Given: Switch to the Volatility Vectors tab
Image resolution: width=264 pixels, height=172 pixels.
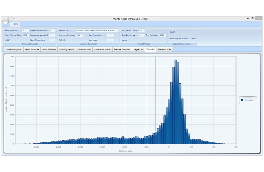Looking at the screenshot, I should [x=67, y=50].
